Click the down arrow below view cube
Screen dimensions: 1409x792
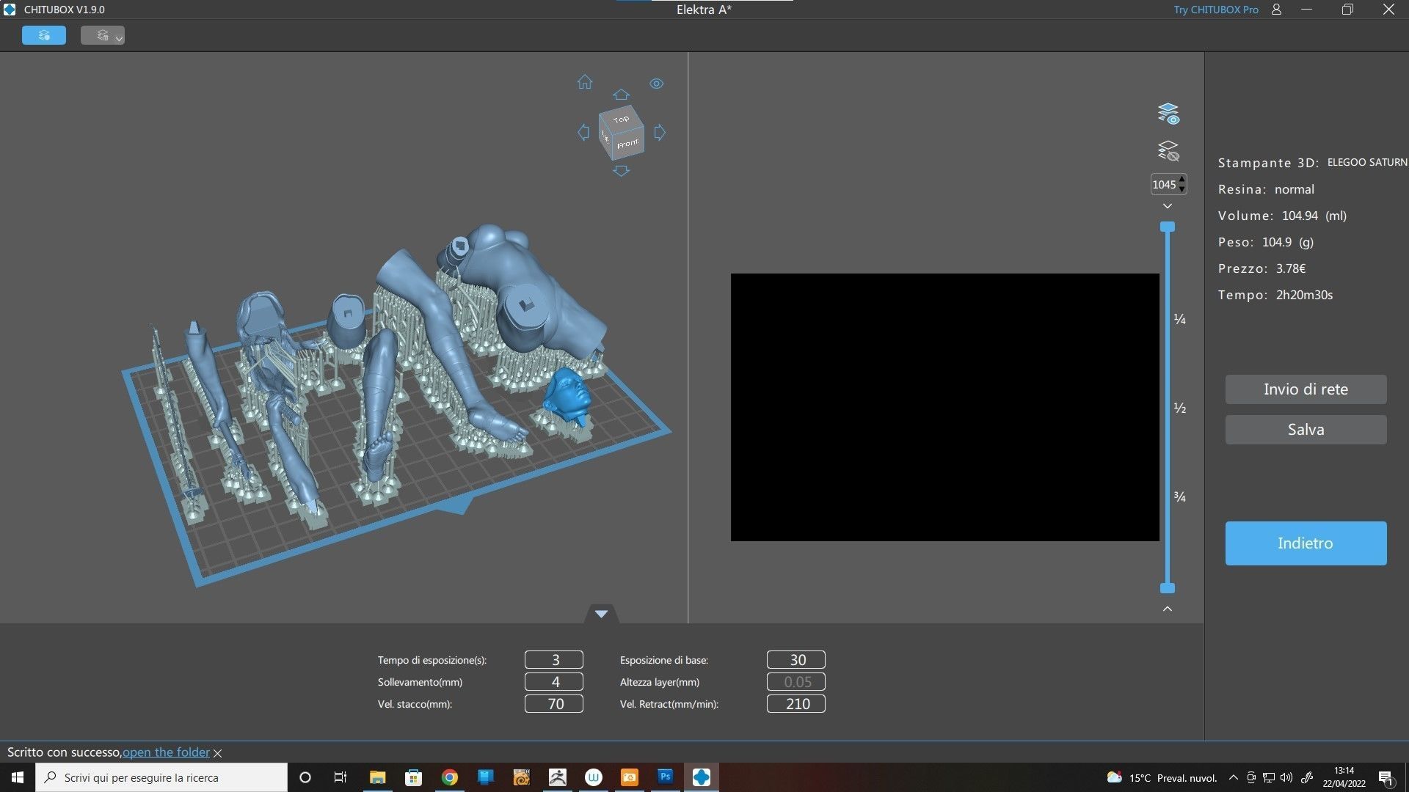point(621,171)
